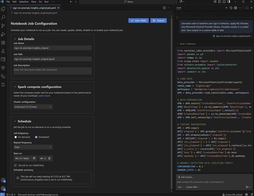Start a new chat with plus icon

point(226,8)
